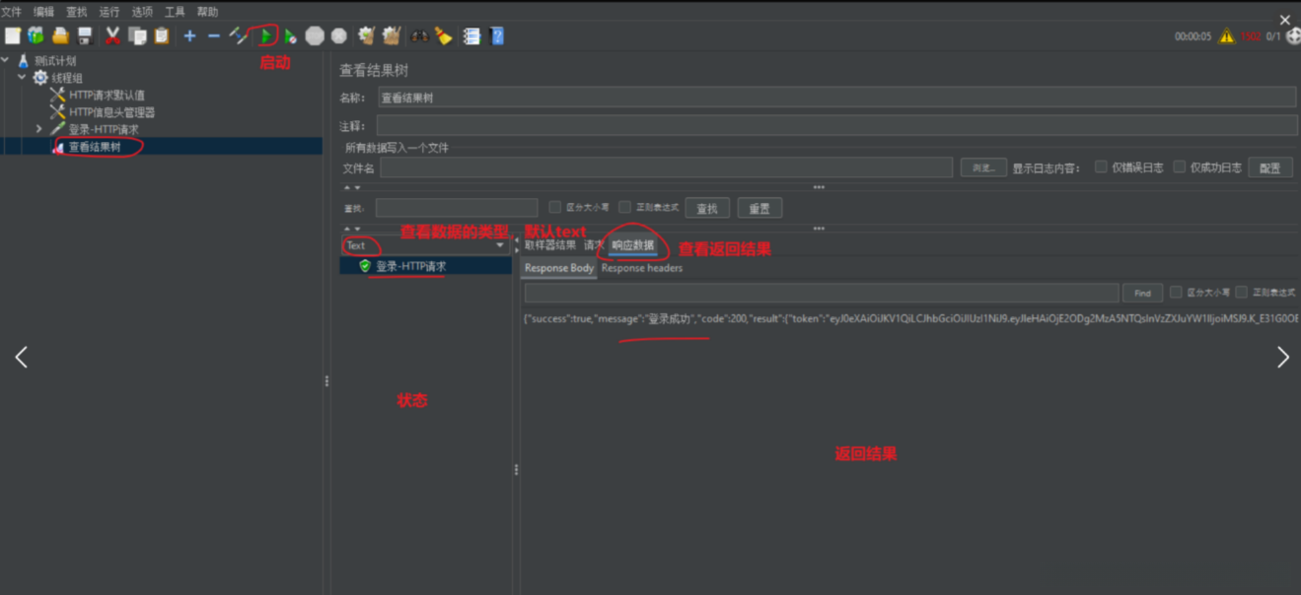The height and width of the screenshot is (595, 1301).
Task: Click the New test plan icon
Action: click(13, 35)
